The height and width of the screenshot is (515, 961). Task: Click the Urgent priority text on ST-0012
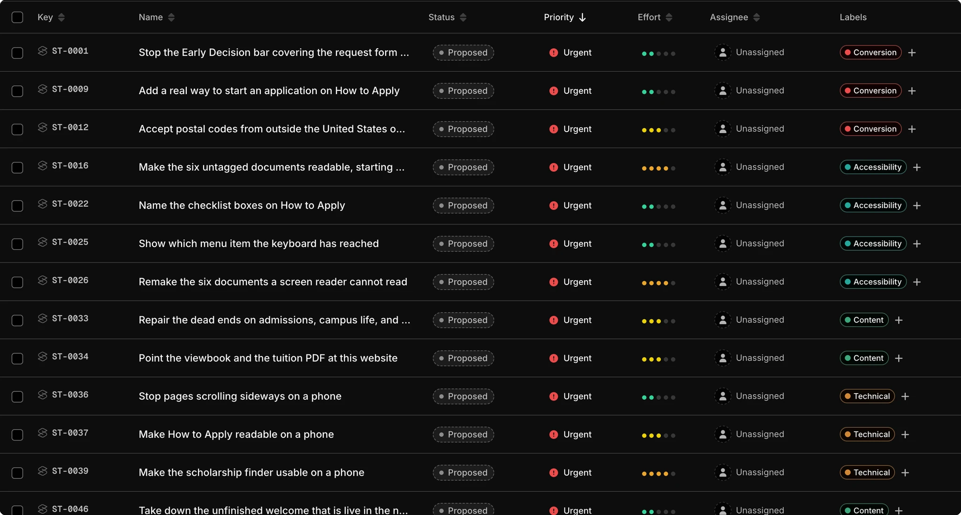(577, 129)
